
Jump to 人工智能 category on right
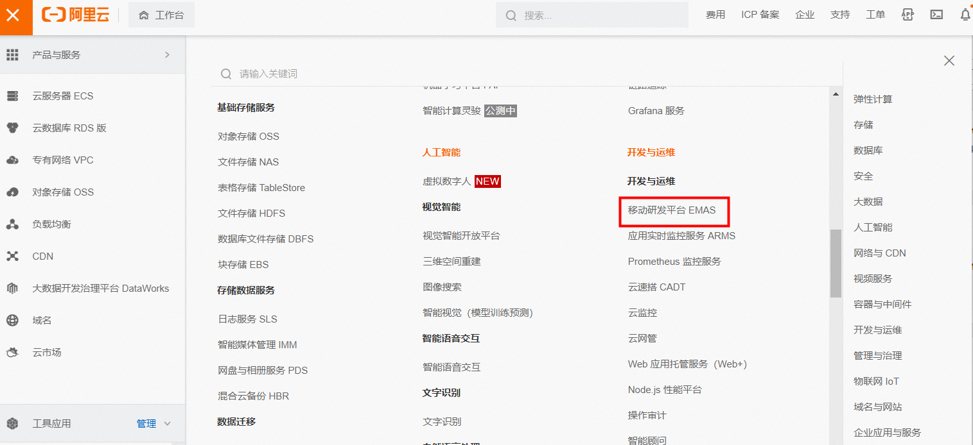[873, 228]
